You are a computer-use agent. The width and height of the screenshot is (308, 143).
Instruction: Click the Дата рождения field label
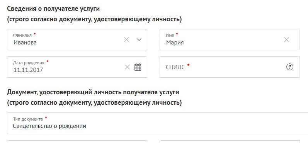pos(29,63)
